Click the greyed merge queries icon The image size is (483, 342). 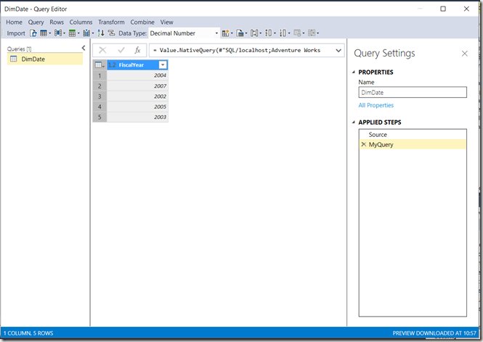point(297,33)
